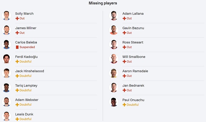Click the red out cross for Gavin Bazunu
The width and height of the screenshot is (206, 122).
click(124, 33)
